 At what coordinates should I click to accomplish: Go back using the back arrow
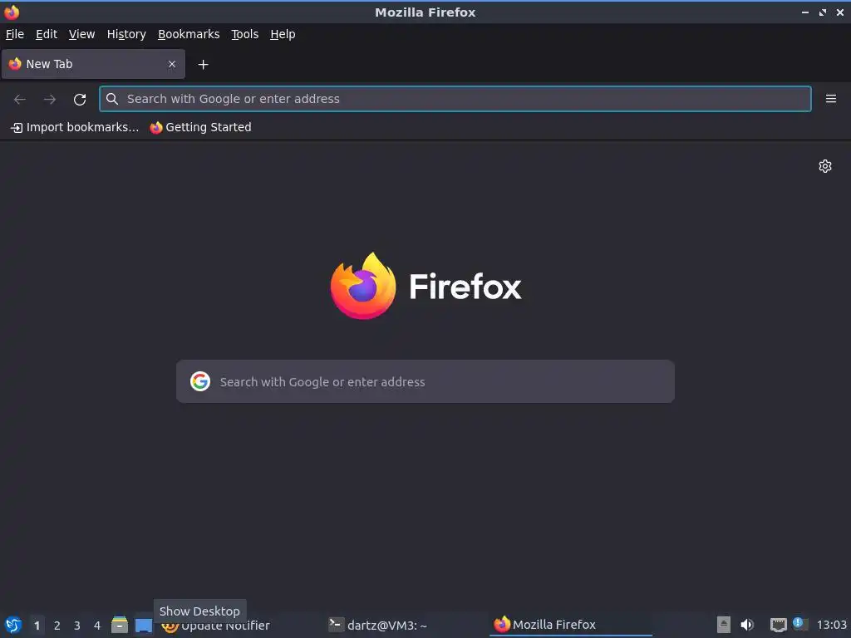20,100
